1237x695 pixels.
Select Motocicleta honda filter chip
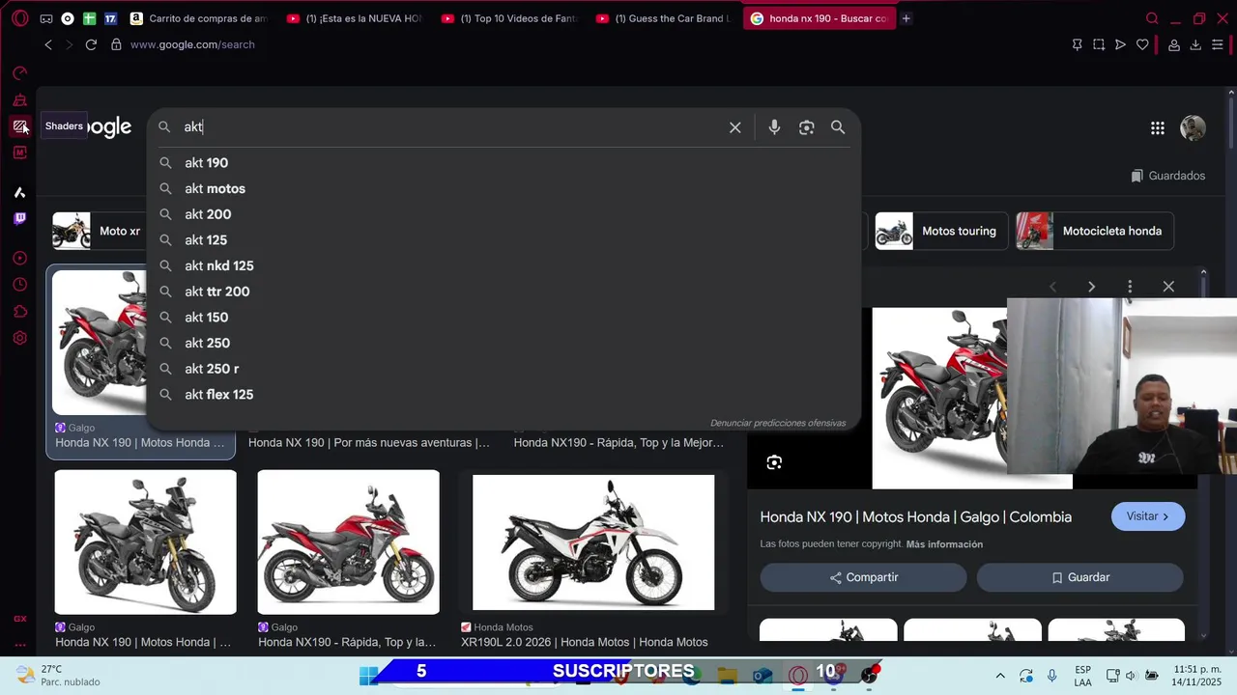[1095, 231]
